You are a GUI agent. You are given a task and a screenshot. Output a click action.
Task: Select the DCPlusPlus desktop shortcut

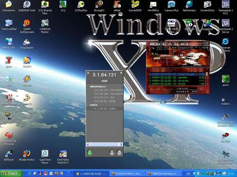[x=81, y=6]
